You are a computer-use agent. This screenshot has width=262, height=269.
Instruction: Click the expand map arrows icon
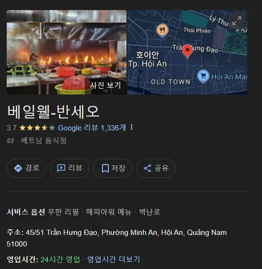[237, 21]
